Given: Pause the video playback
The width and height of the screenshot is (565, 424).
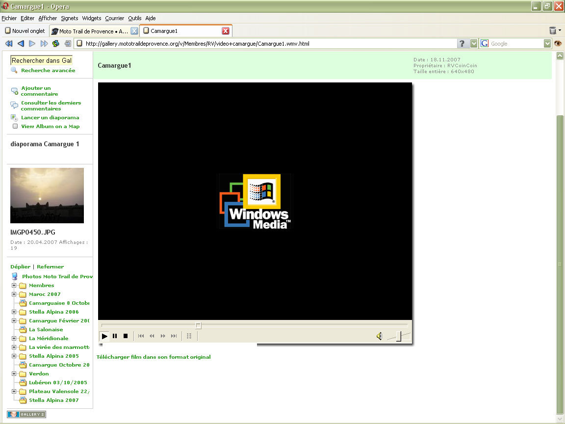Looking at the screenshot, I should click(115, 336).
